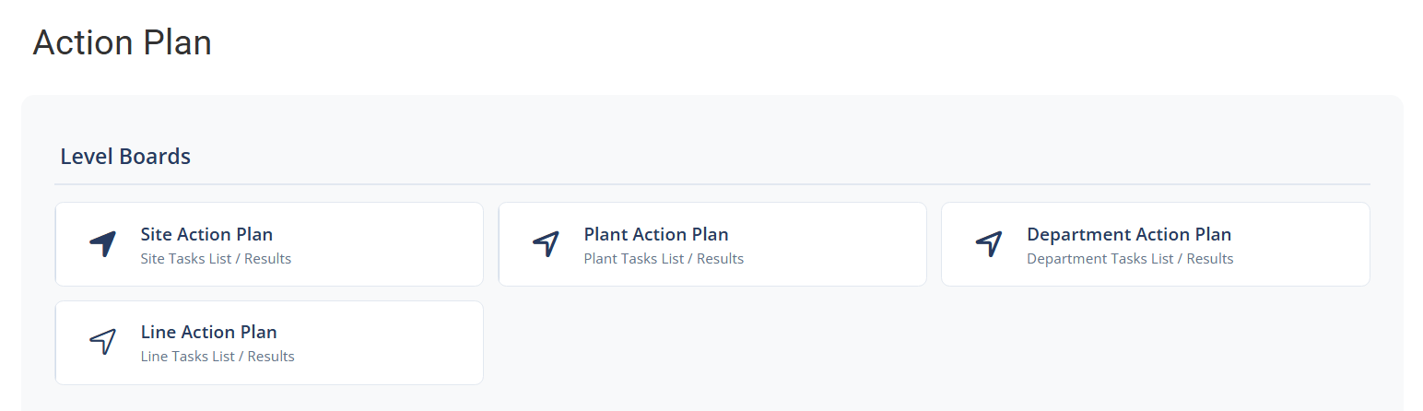The width and height of the screenshot is (1423, 411).
Task: Click the Line Action Plan arrow icon
Action: pos(103,342)
